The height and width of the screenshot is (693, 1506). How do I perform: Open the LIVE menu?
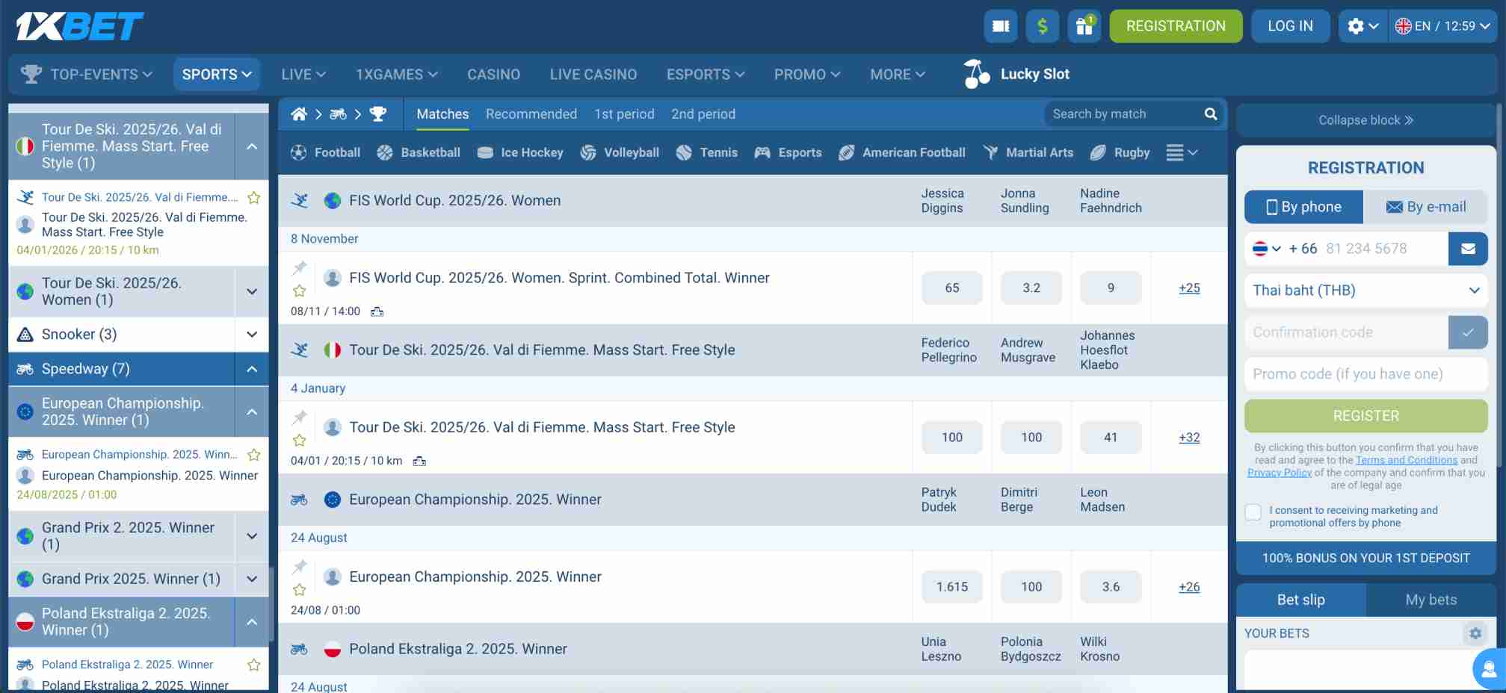click(x=303, y=74)
